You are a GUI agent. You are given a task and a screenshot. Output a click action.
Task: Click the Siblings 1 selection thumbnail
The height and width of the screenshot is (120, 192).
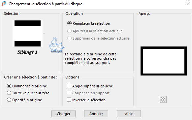28,33
